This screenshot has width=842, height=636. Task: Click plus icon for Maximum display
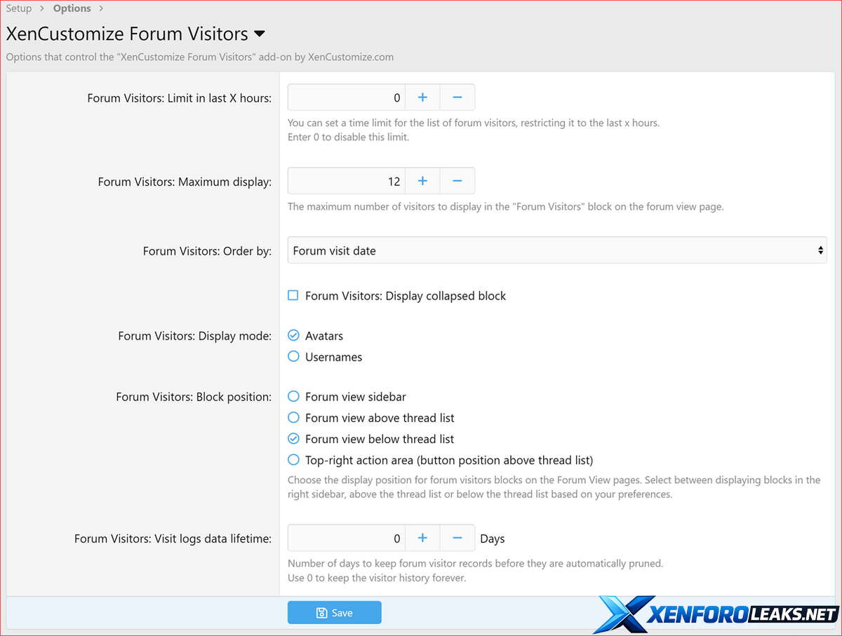(422, 181)
